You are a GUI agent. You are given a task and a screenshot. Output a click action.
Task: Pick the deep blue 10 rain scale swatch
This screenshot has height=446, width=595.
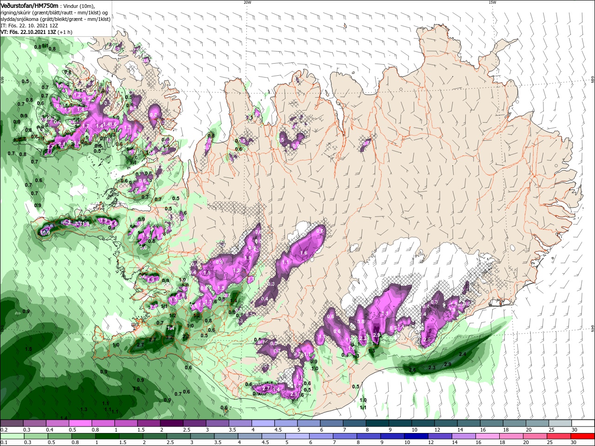(416, 436)
